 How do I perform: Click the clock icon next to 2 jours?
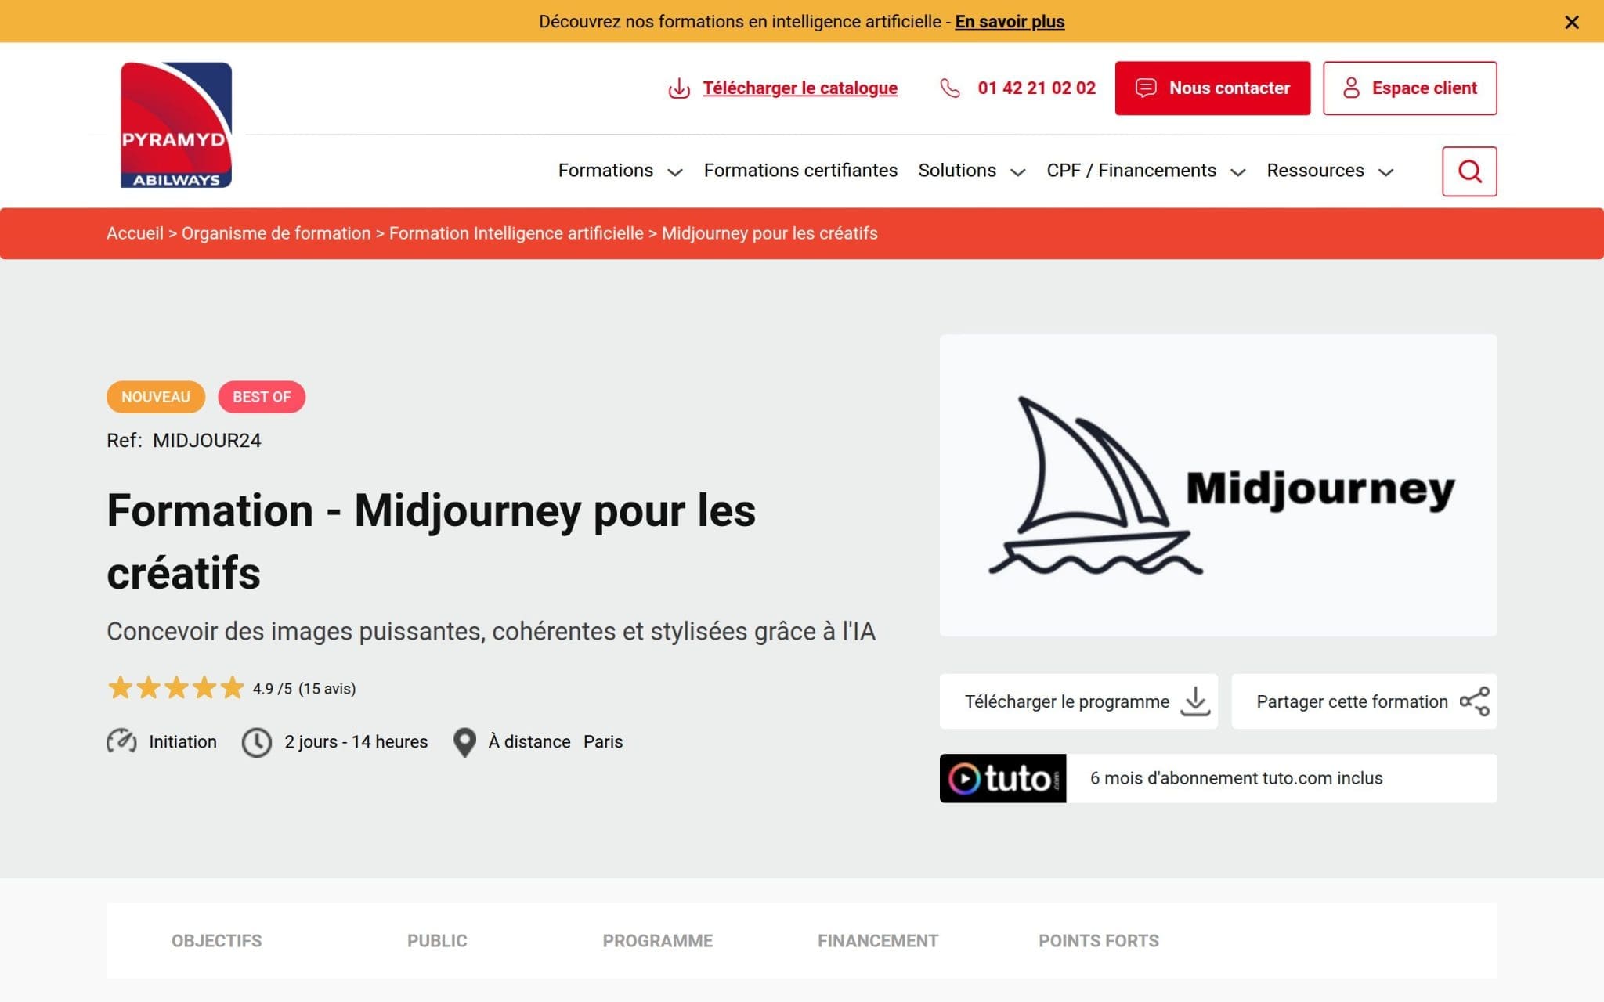[x=257, y=741]
